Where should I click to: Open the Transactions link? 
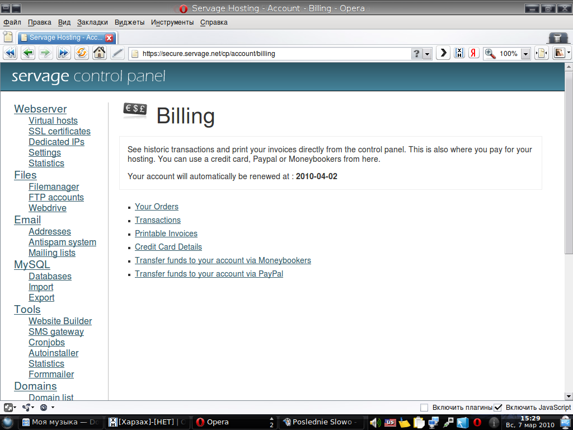157,220
